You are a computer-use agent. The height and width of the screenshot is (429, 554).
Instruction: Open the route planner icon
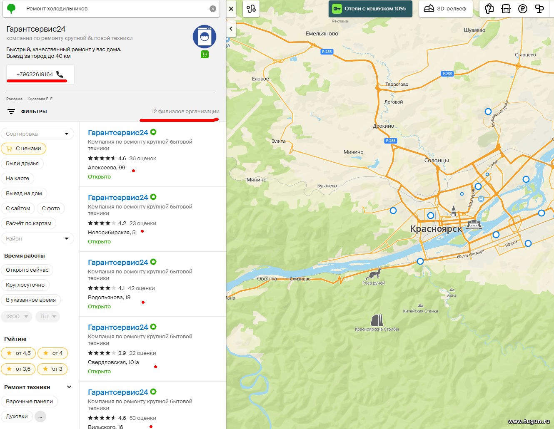pyautogui.click(x=251, y=9)
